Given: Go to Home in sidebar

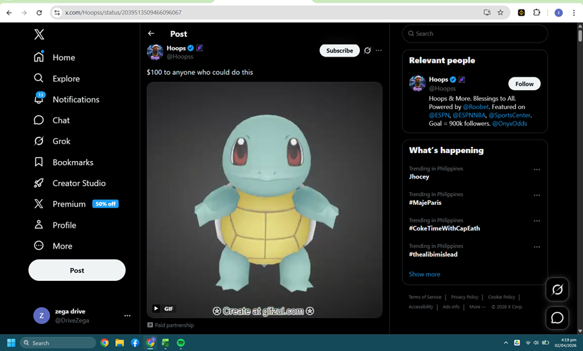Looking at the screenshot, I should pyautogui.click(x=55, y=57).
